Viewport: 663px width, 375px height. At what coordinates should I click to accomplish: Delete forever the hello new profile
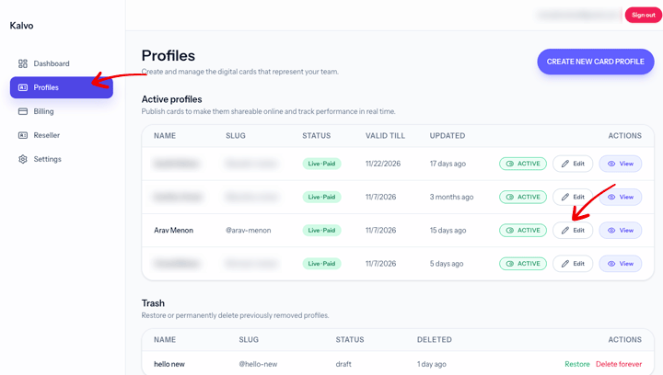pos(619,364)
